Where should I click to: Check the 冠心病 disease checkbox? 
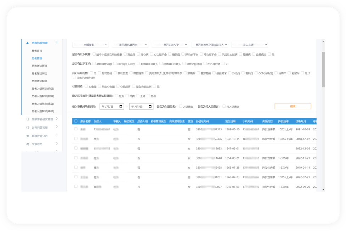pos(138,54)
